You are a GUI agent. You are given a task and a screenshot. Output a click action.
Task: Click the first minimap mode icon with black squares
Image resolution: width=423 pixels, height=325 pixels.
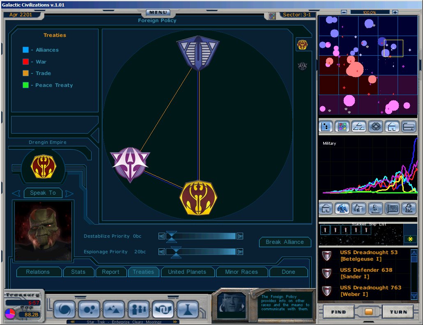click(x=326, y=126)
